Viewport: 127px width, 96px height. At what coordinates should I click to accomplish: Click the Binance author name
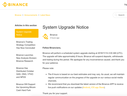(54, 35)
